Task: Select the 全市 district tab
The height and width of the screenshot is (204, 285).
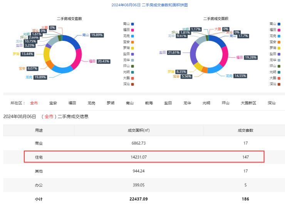Action: (x=34, y=103)
